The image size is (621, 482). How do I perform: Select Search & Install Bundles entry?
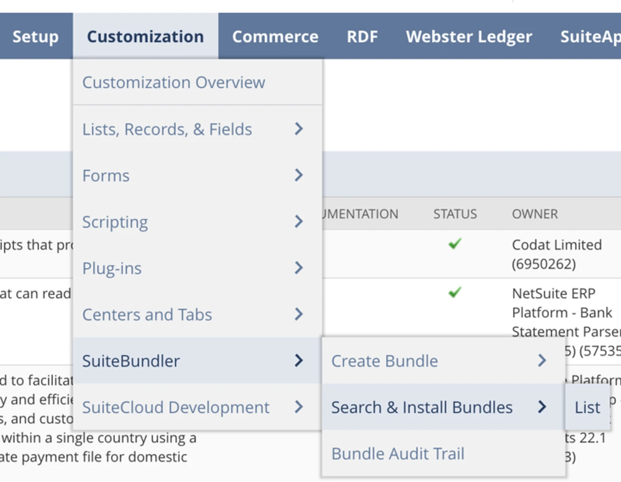pos(444,407)
